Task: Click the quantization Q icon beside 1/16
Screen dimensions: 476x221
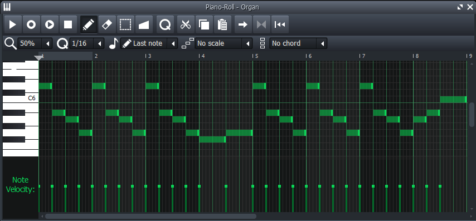Action: [x=62, y=43]
